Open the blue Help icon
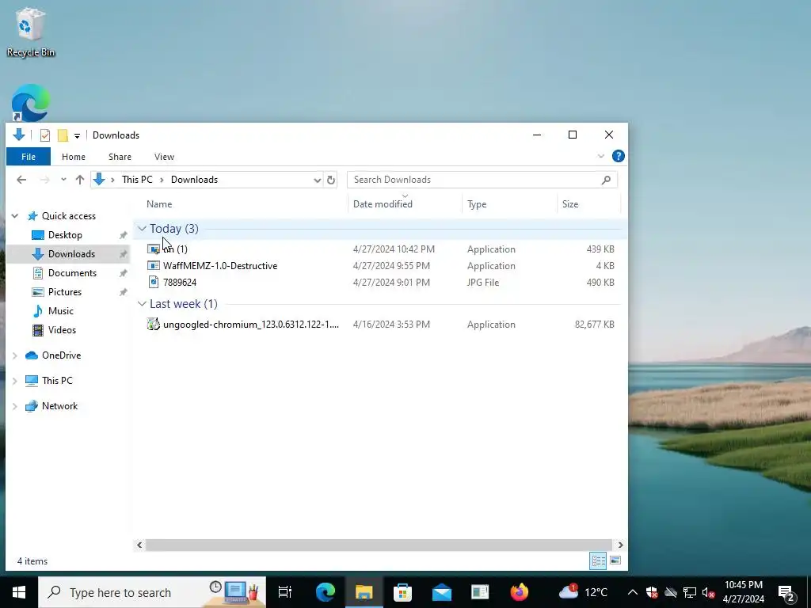Screen dimensions: 811x608 (618, 156)
